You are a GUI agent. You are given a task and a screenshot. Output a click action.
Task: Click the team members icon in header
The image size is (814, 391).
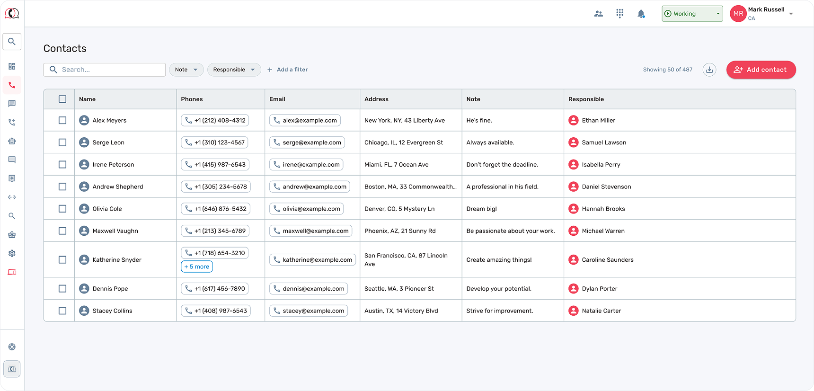598,14
